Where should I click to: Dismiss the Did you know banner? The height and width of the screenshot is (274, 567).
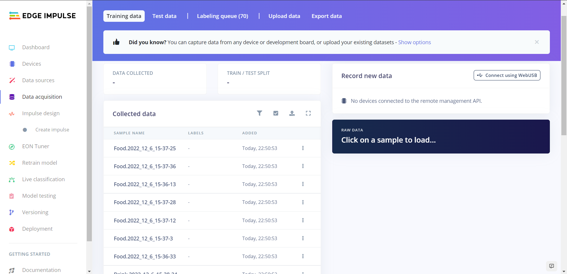click(537, 42)
